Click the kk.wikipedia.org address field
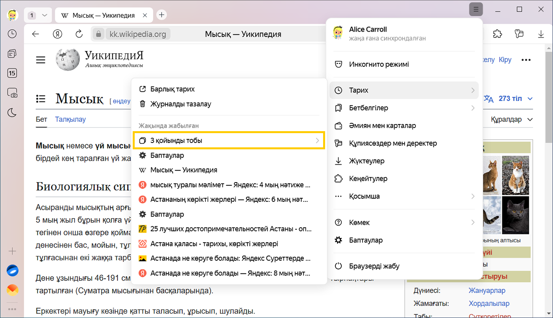The image size is (553, 318). (x=137, y=34)
